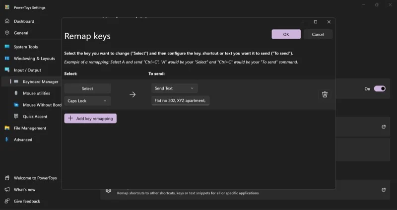Maximize the Remap keys dialog
This screenshot has height=210, width=397.
pos(316,22)
